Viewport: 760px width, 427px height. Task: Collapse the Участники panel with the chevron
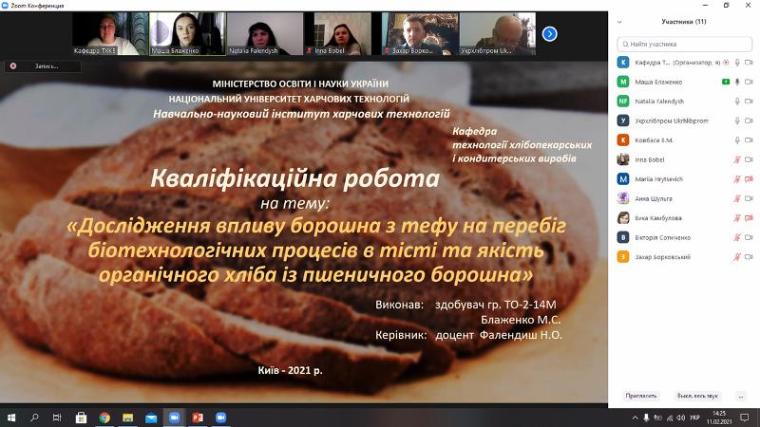coord(619,22)
